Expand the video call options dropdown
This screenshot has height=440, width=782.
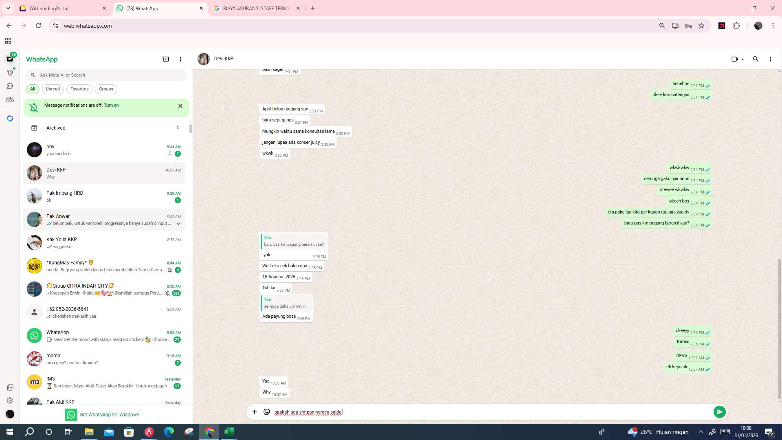(x=742, y=59)
